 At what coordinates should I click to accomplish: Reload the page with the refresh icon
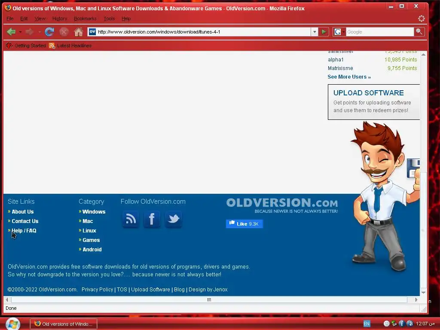click(49, 32)
